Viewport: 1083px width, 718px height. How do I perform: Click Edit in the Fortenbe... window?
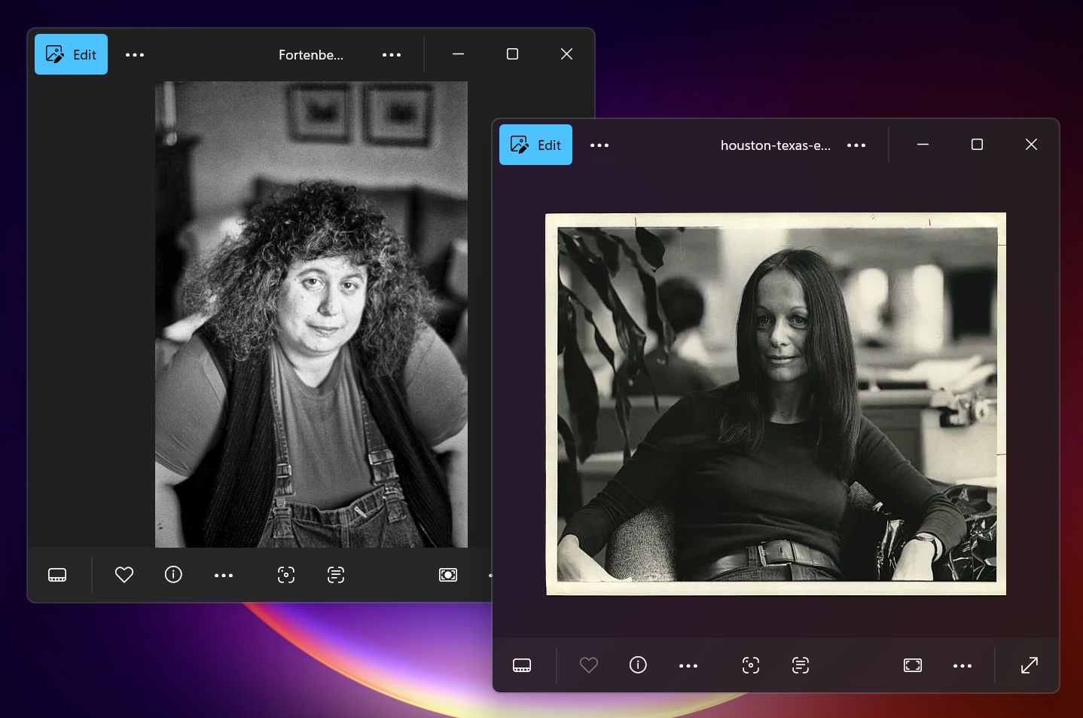[71, 54]
